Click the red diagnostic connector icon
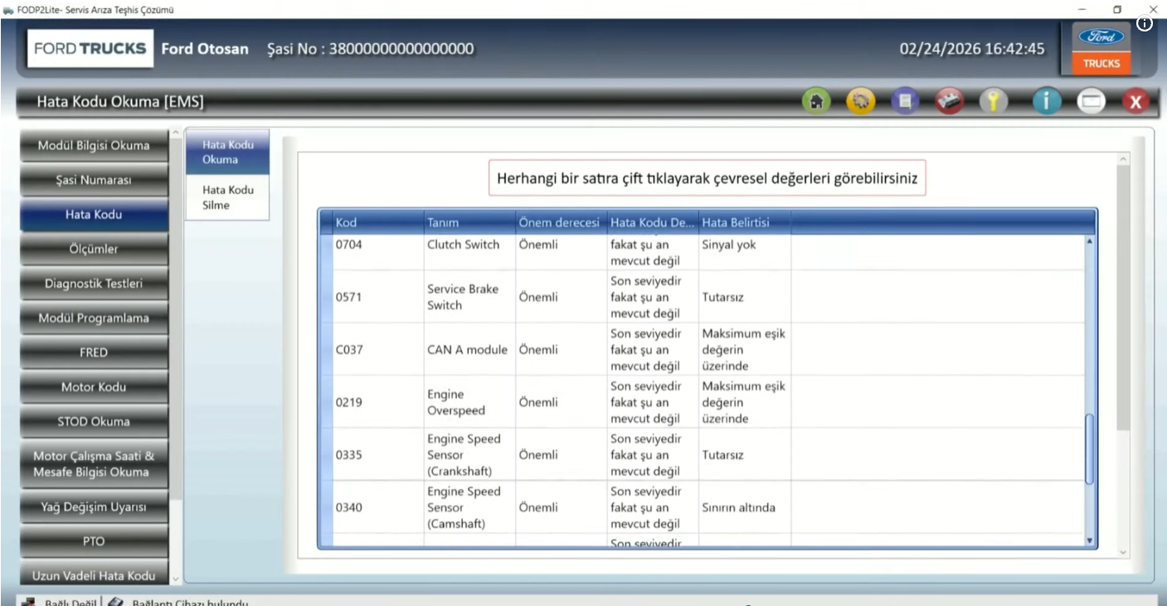This screenshot has height=606, width=1167. (x=950, y=101)
